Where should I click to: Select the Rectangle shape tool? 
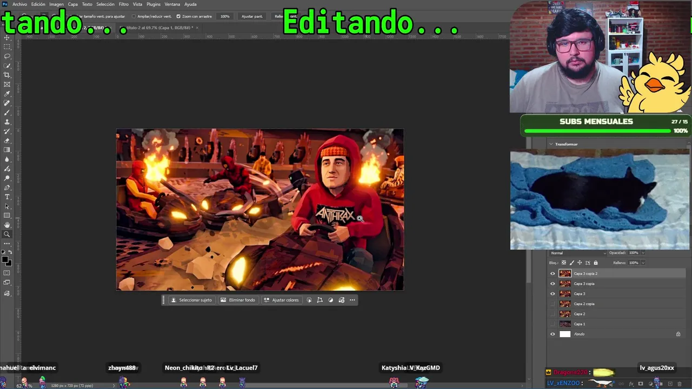[x=7, y=216]
